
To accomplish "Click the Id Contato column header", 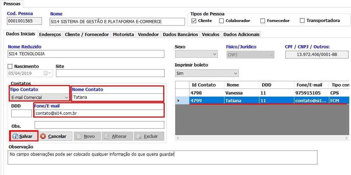I will [207, 85].
